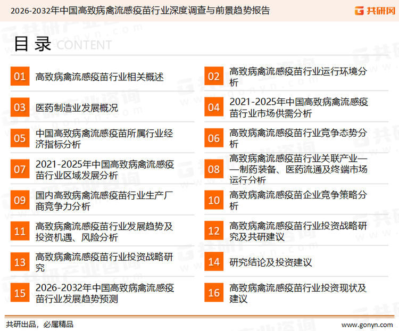This screenshot has width=399, height=331.
Task: Click the orange 05 number box
Action: (x=20, y=138)
